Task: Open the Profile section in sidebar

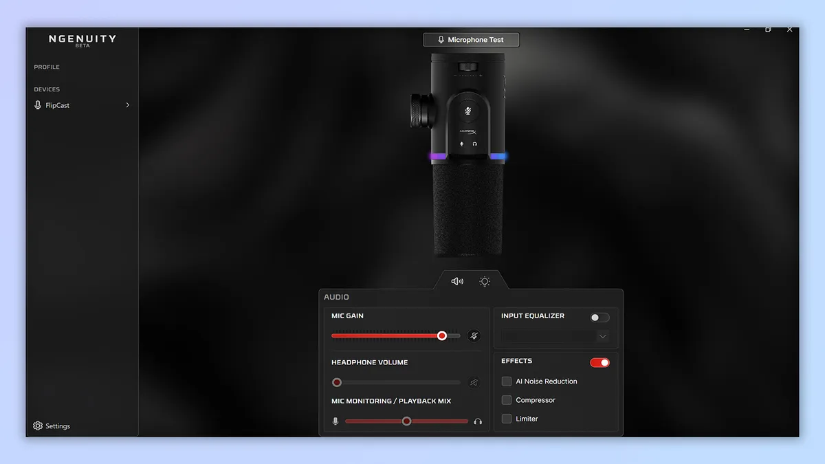Action: click(x=47, y=67)
